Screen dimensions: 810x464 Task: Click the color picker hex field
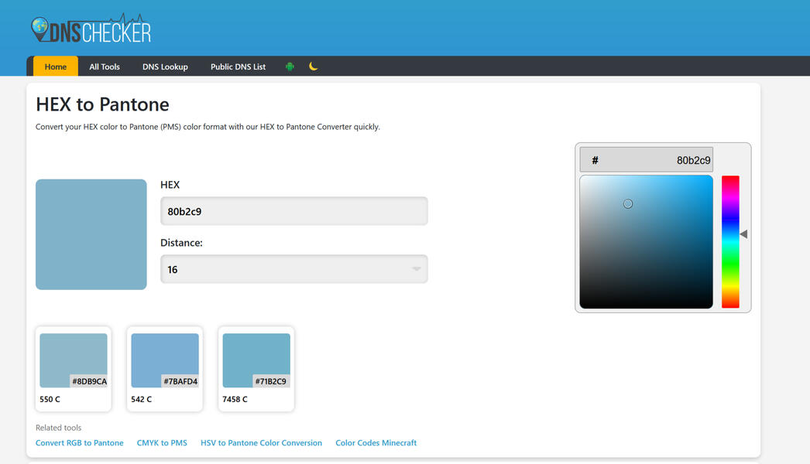pos(646,160)
